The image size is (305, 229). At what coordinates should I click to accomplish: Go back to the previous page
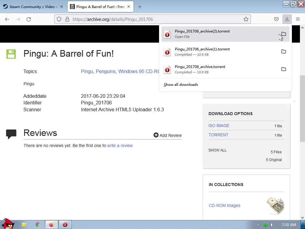[x=7, y=19]
